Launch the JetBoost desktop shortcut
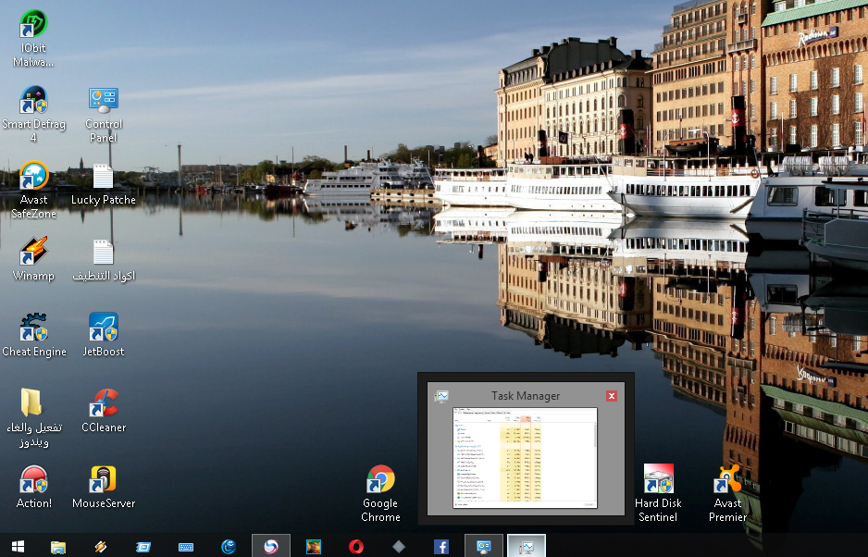The height and width of the screenshot is (557, 868). pos(104,328)
